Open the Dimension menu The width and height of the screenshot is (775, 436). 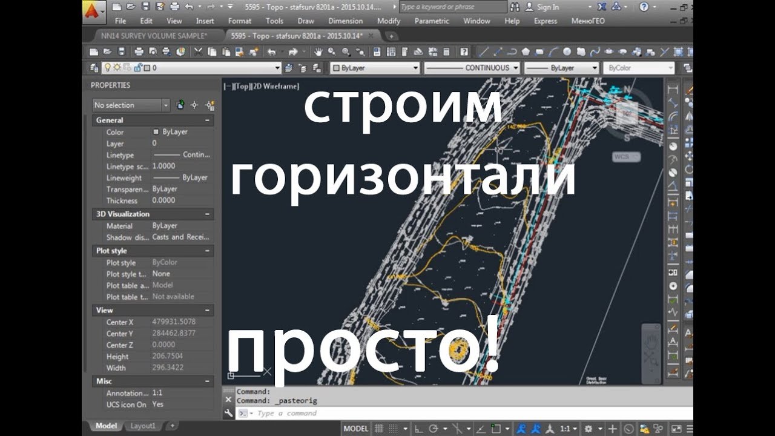[x=345, y=21]
